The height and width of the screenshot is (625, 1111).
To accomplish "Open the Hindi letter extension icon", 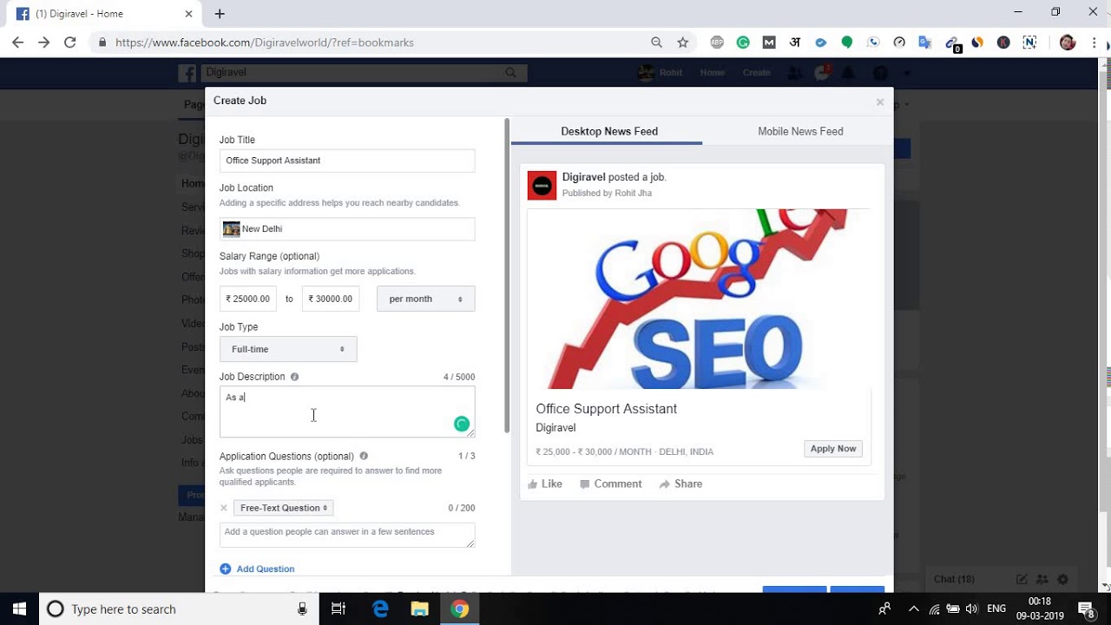I will click(795, 42).
